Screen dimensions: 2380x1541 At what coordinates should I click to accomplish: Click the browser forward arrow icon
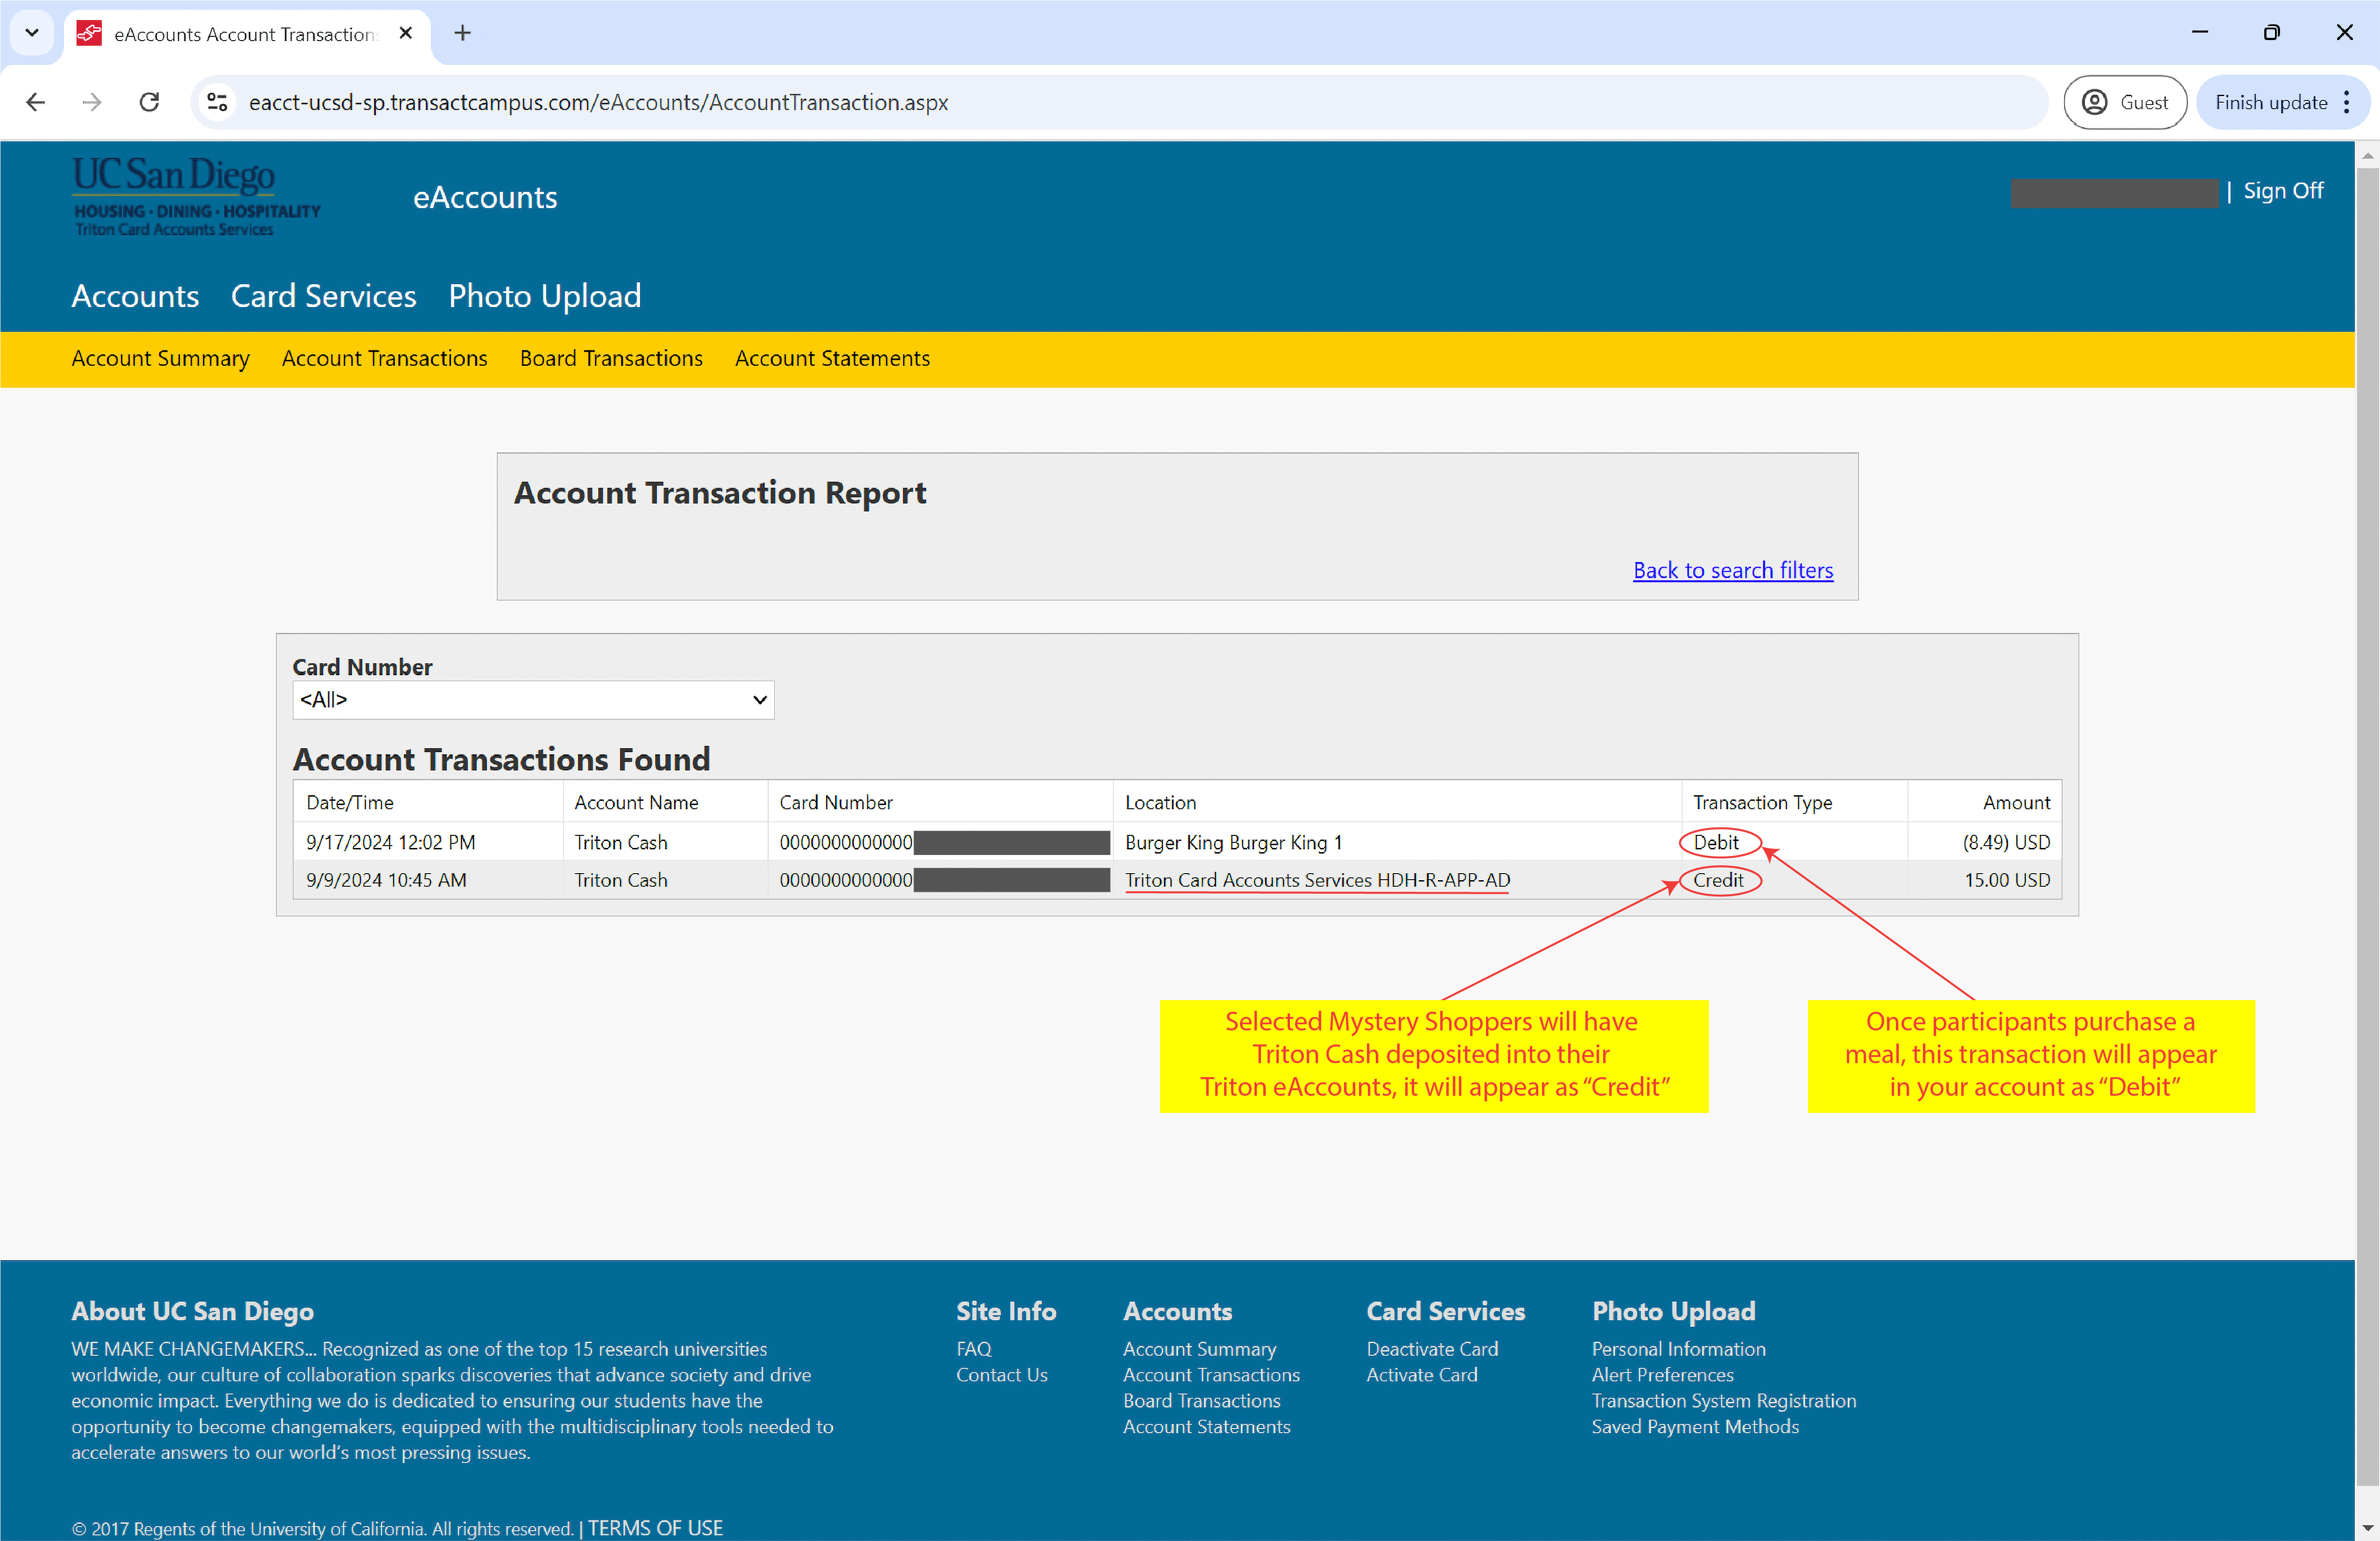[92, 102]
